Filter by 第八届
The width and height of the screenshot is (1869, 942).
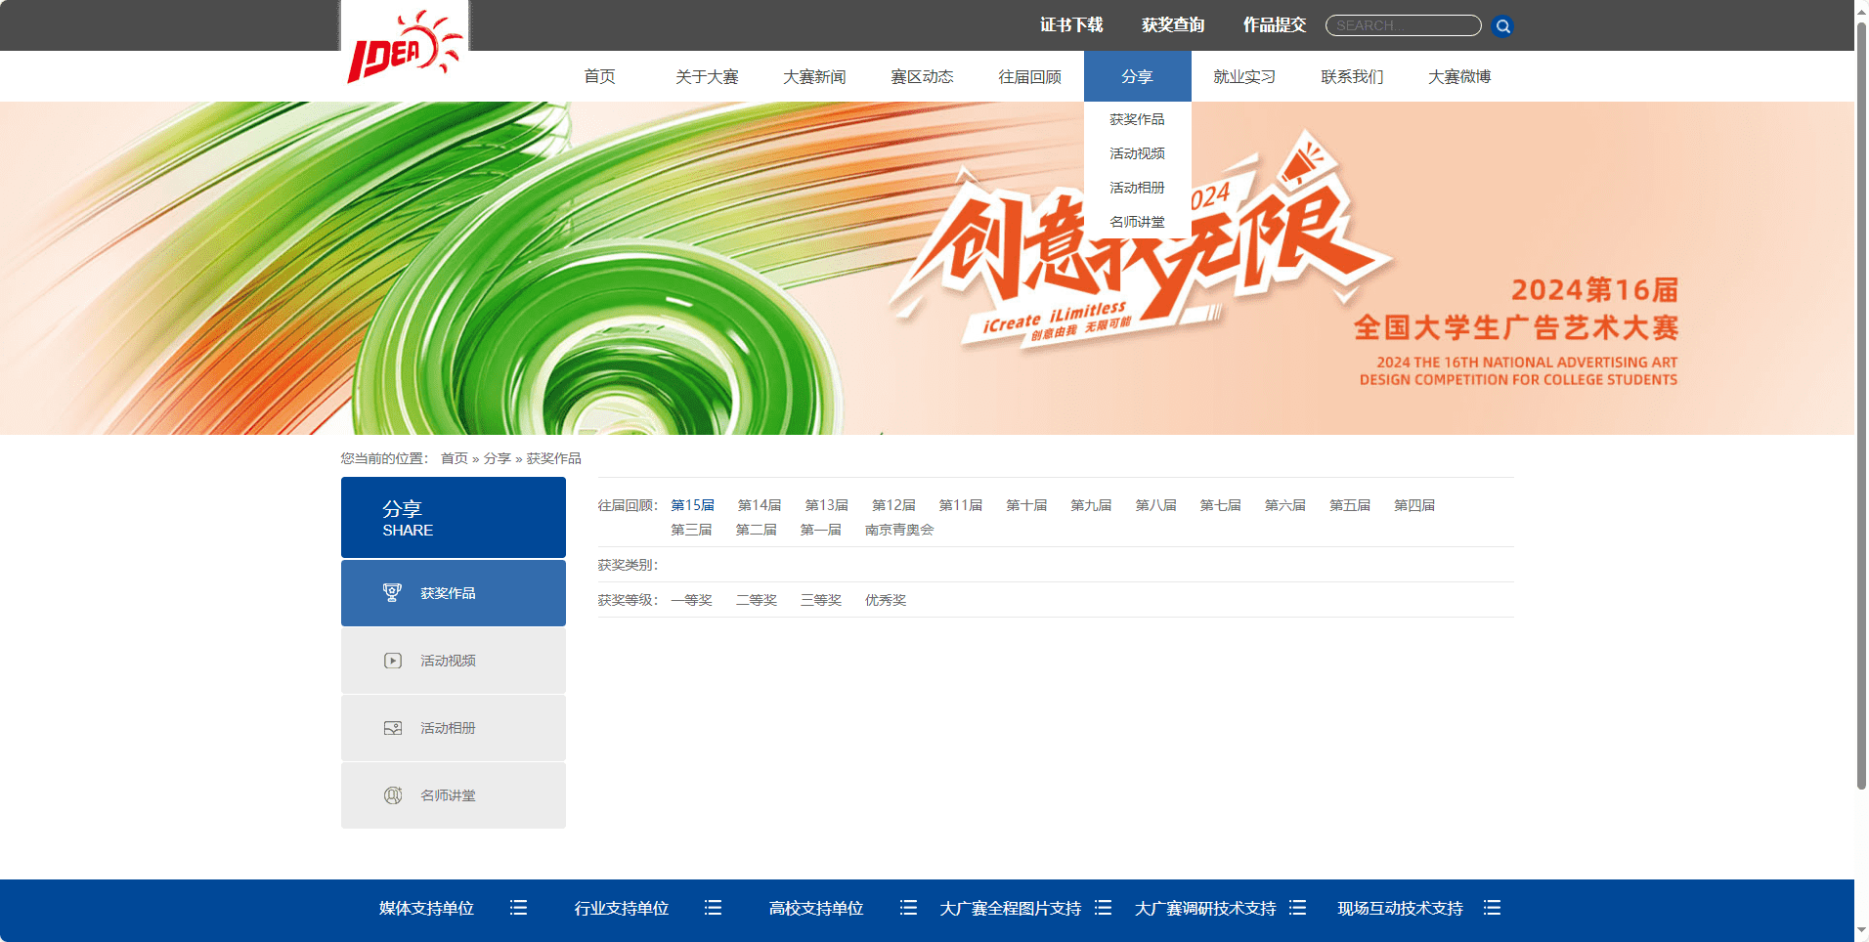(1156, 505)
